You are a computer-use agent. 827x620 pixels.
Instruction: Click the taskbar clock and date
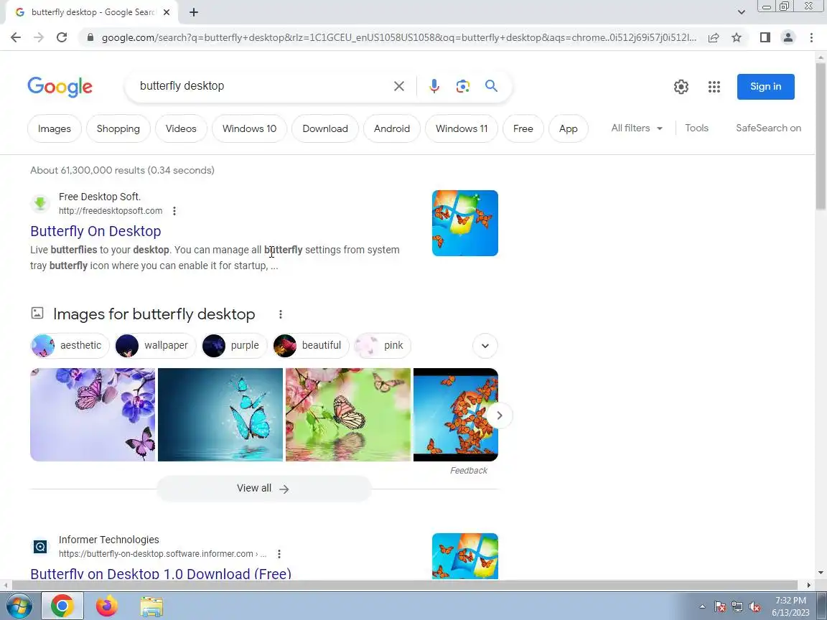(x=790, y=606)
